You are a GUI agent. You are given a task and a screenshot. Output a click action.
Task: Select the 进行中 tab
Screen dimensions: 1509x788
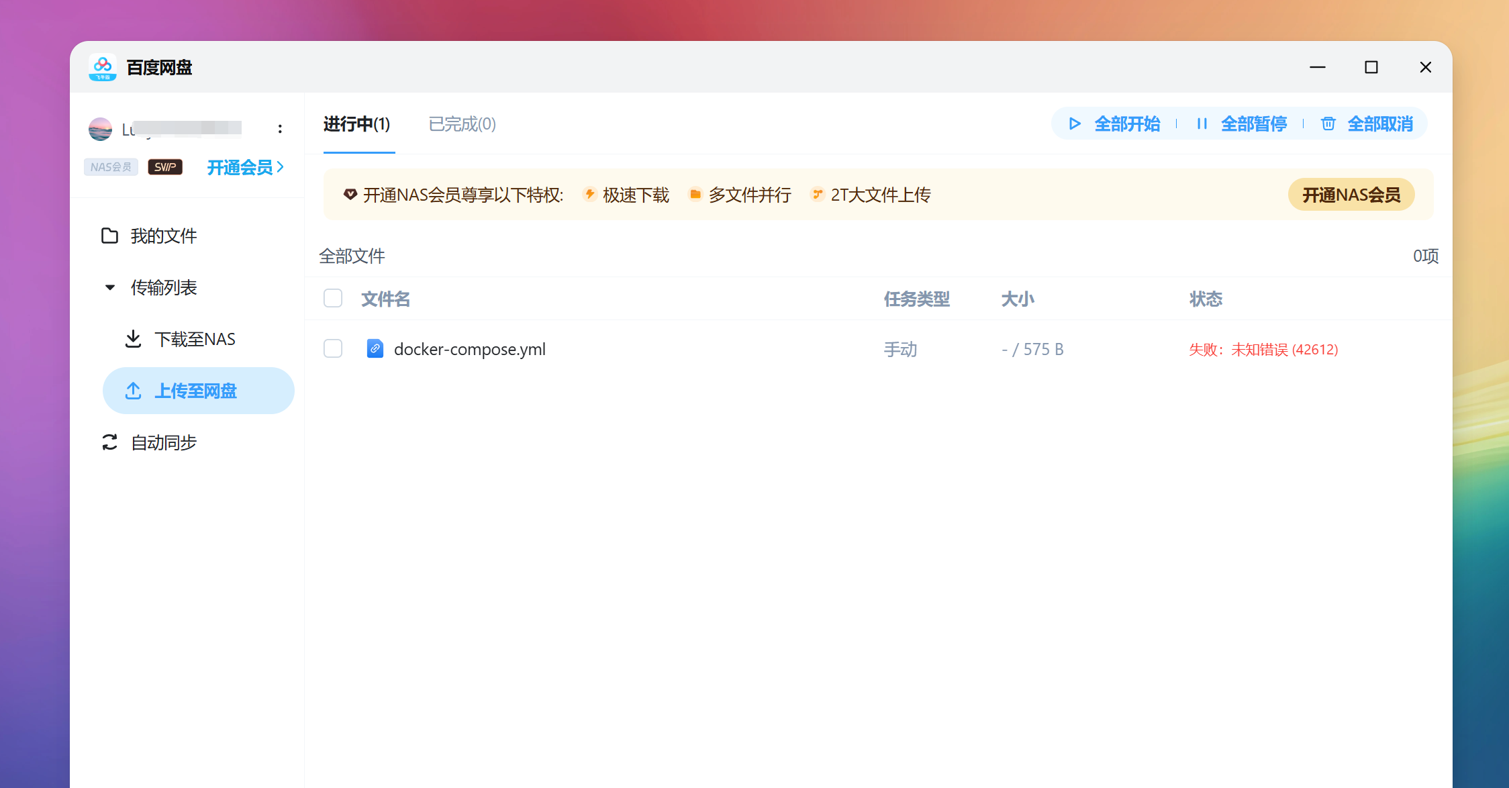(x=357, y=124)
